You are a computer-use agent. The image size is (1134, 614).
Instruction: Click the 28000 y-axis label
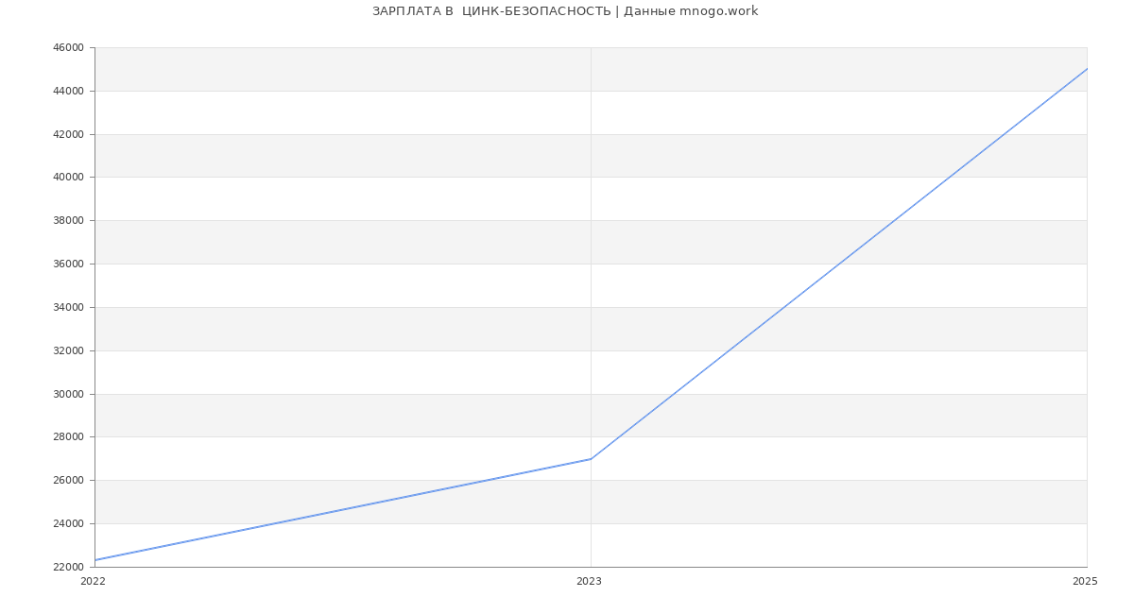point(67,437)
